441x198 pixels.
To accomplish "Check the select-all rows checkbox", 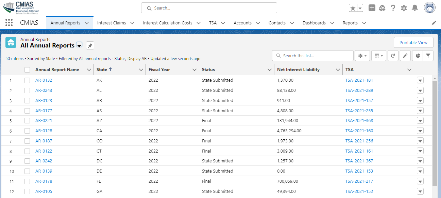I will [27, 70].
